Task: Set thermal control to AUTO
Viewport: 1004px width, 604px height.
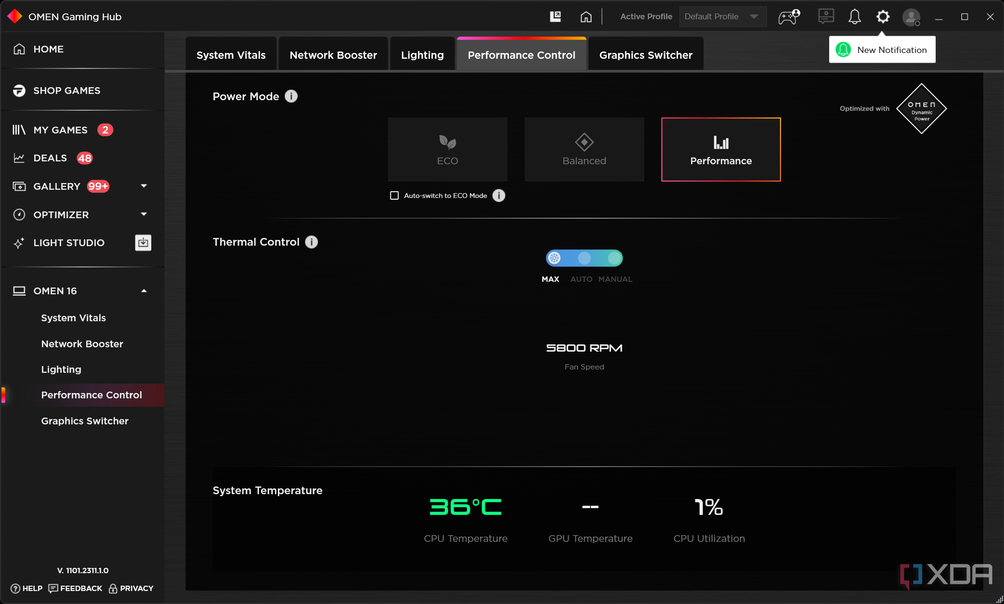Action: click(584, 258)
